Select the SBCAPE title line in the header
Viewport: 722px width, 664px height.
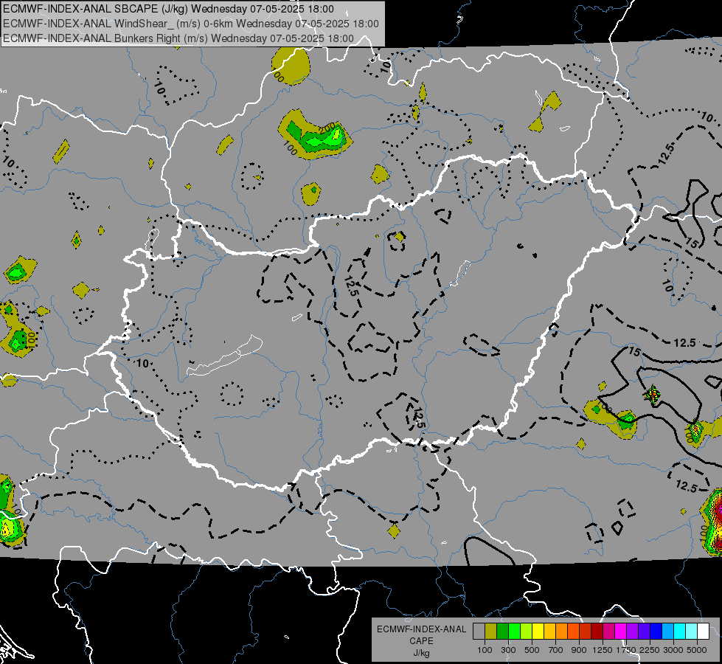(x=169, y=9)
